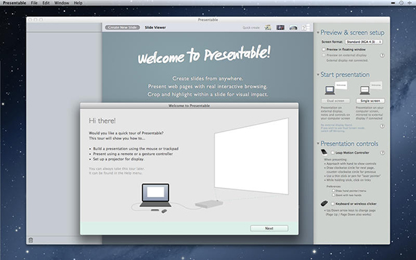Click 'Set up a projector for display.' bullet
416x260 pixels.
119,159
